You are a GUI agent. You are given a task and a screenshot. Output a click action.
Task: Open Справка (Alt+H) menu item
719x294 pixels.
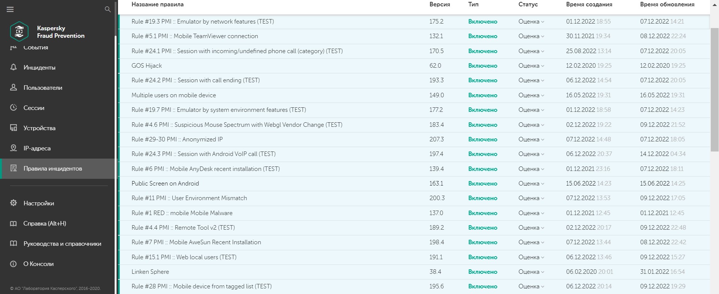tap(45, 223)
